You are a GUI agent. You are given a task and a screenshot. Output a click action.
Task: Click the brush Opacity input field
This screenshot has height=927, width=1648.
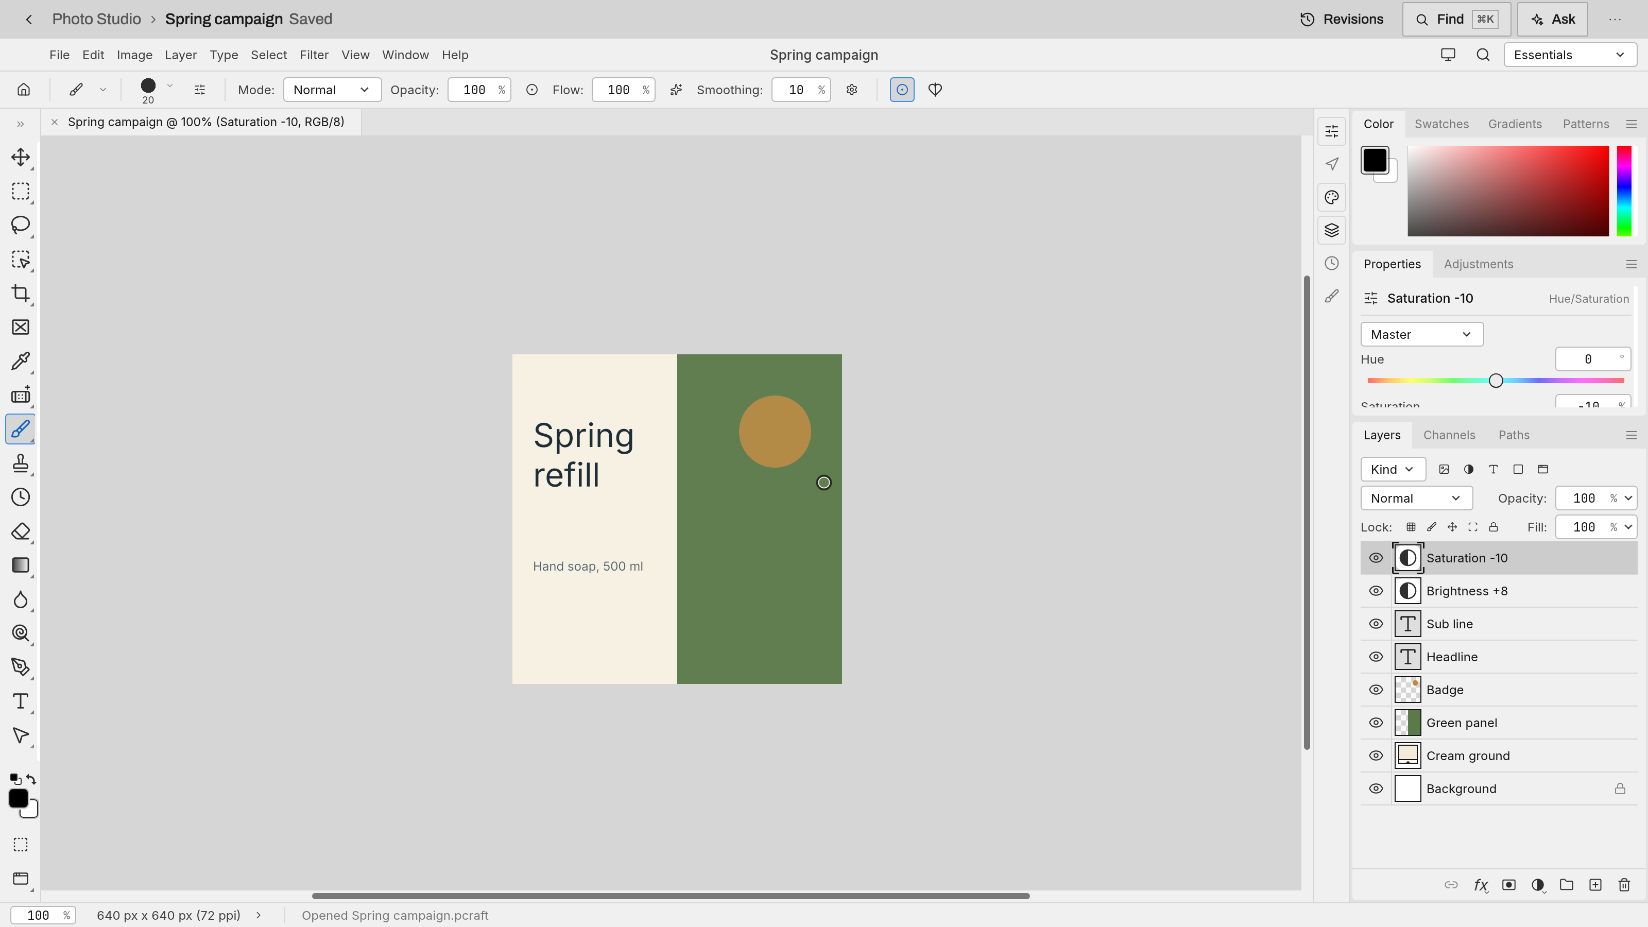click(479, 90)
